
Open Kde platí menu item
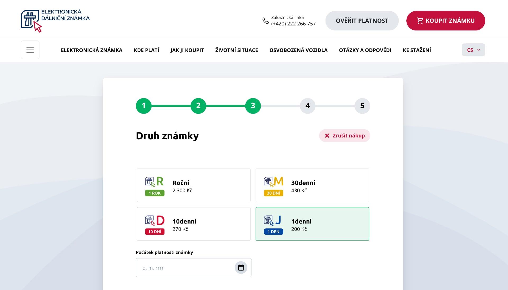pos(146,50)
